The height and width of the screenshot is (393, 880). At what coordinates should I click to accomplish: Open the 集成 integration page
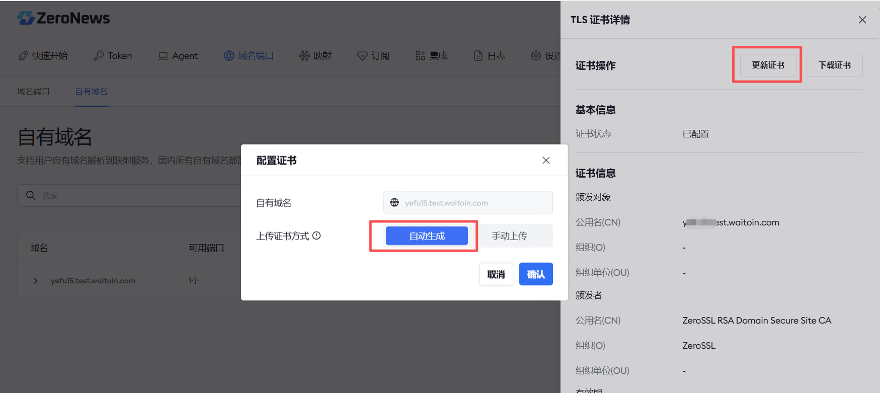point(431,56)
